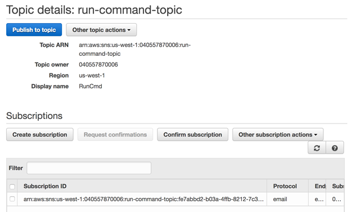Click the Endpoint column header
Viewport: 351px width, 212px height.
(320, 186)
